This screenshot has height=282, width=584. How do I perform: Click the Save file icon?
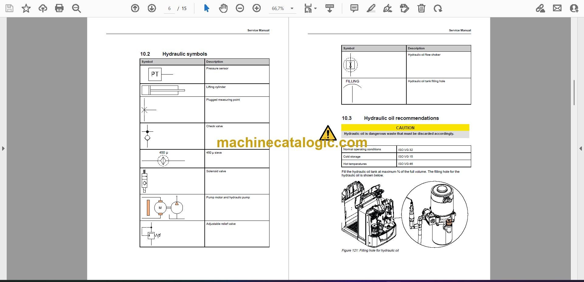pyautogui.click(x=9, y=8)
